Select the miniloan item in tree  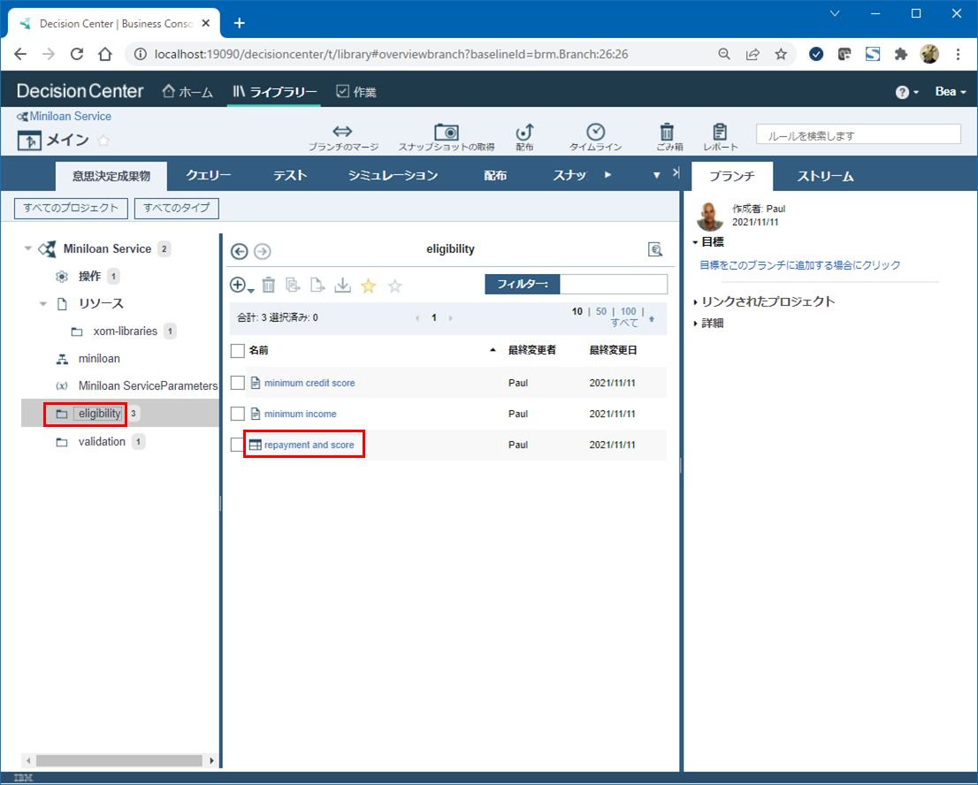98,359
